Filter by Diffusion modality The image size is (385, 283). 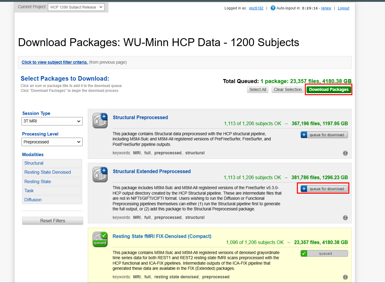point(52,200)
